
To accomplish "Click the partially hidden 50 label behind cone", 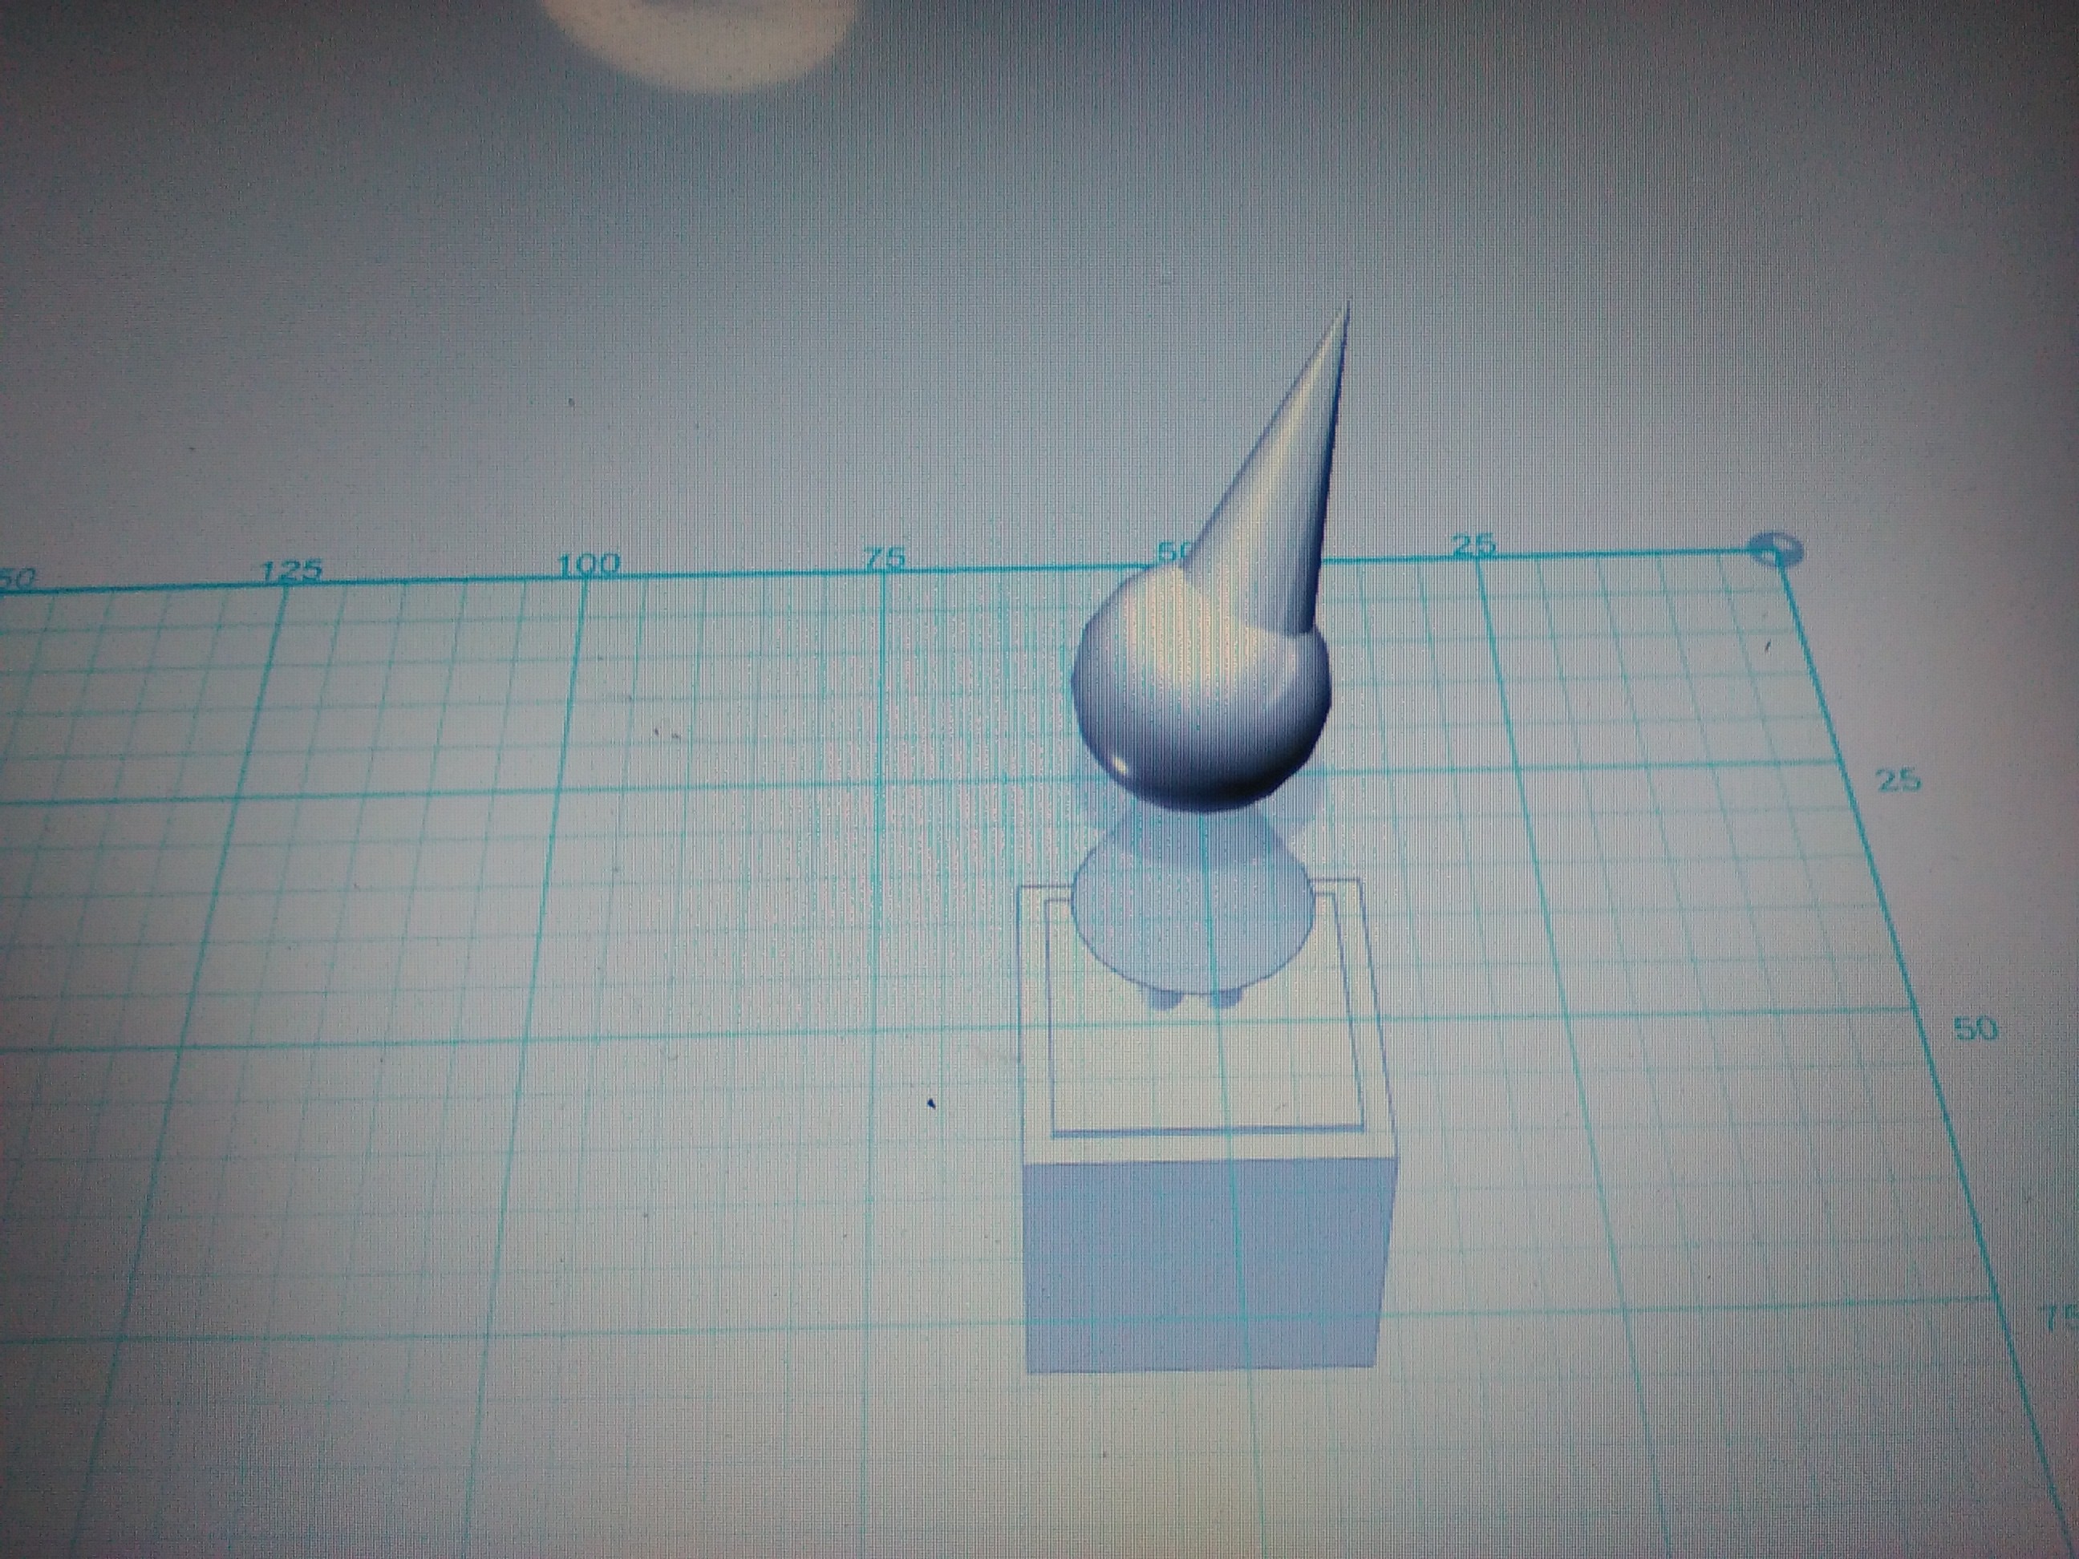I will tap(1173, 551).
